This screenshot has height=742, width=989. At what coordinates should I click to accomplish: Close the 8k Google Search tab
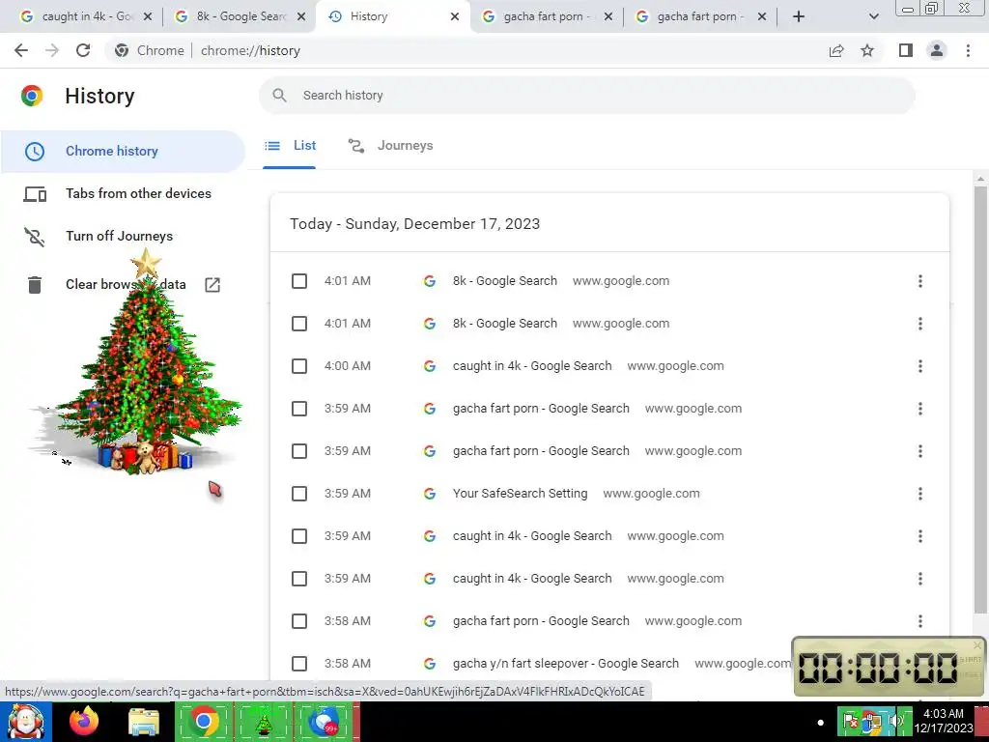pos(301,17)
